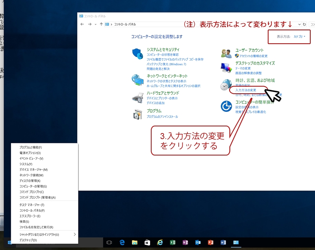Expand シャットダウンまたはサインアウト submenu
This screenshot has height=250, width=315.
pyautogui.click(x=74, y=234)
